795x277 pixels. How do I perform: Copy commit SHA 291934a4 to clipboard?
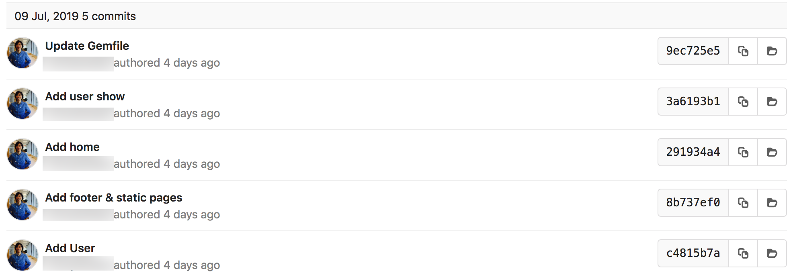(x=743, y=152)
